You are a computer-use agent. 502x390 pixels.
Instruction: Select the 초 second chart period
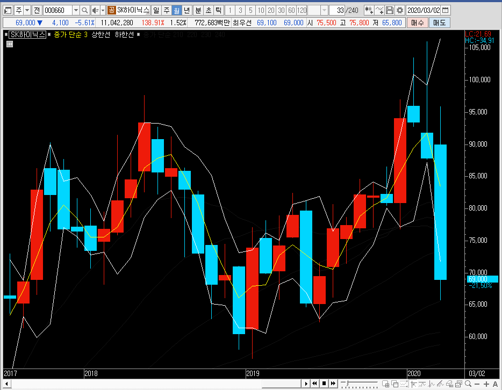point(209,11)
